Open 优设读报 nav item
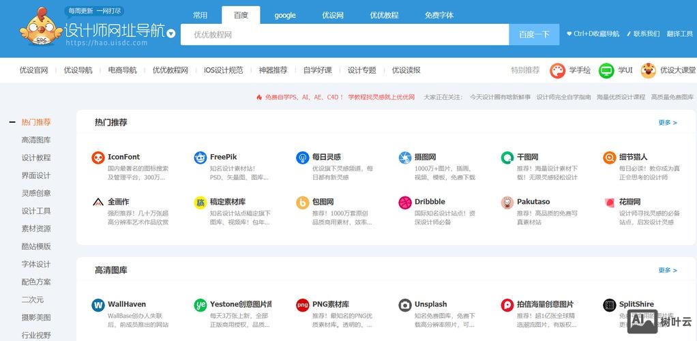Image resolution: width=697 pixels, height=341 pixels. click(406, 70)
